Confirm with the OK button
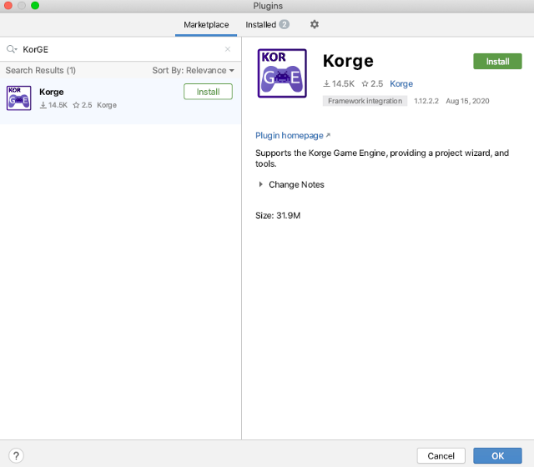534x467 pixels. tap(497, 456)
